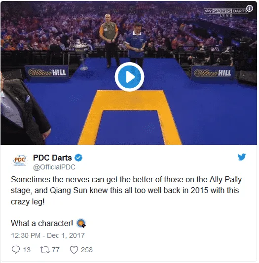Click the reply count 13
This screenshot has height=263, width=259.
tap(27, 250)
